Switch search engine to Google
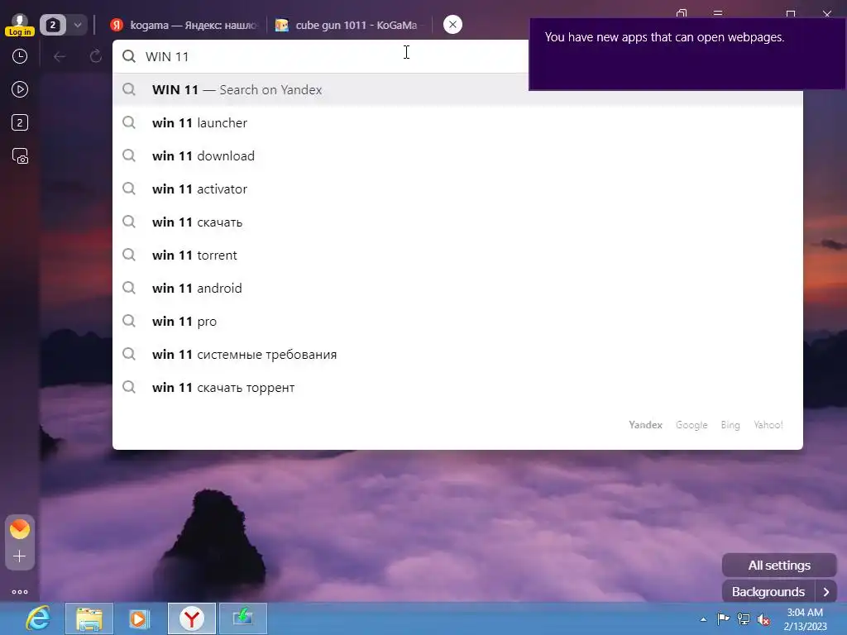847x635 pixels. tap(691, 425)
